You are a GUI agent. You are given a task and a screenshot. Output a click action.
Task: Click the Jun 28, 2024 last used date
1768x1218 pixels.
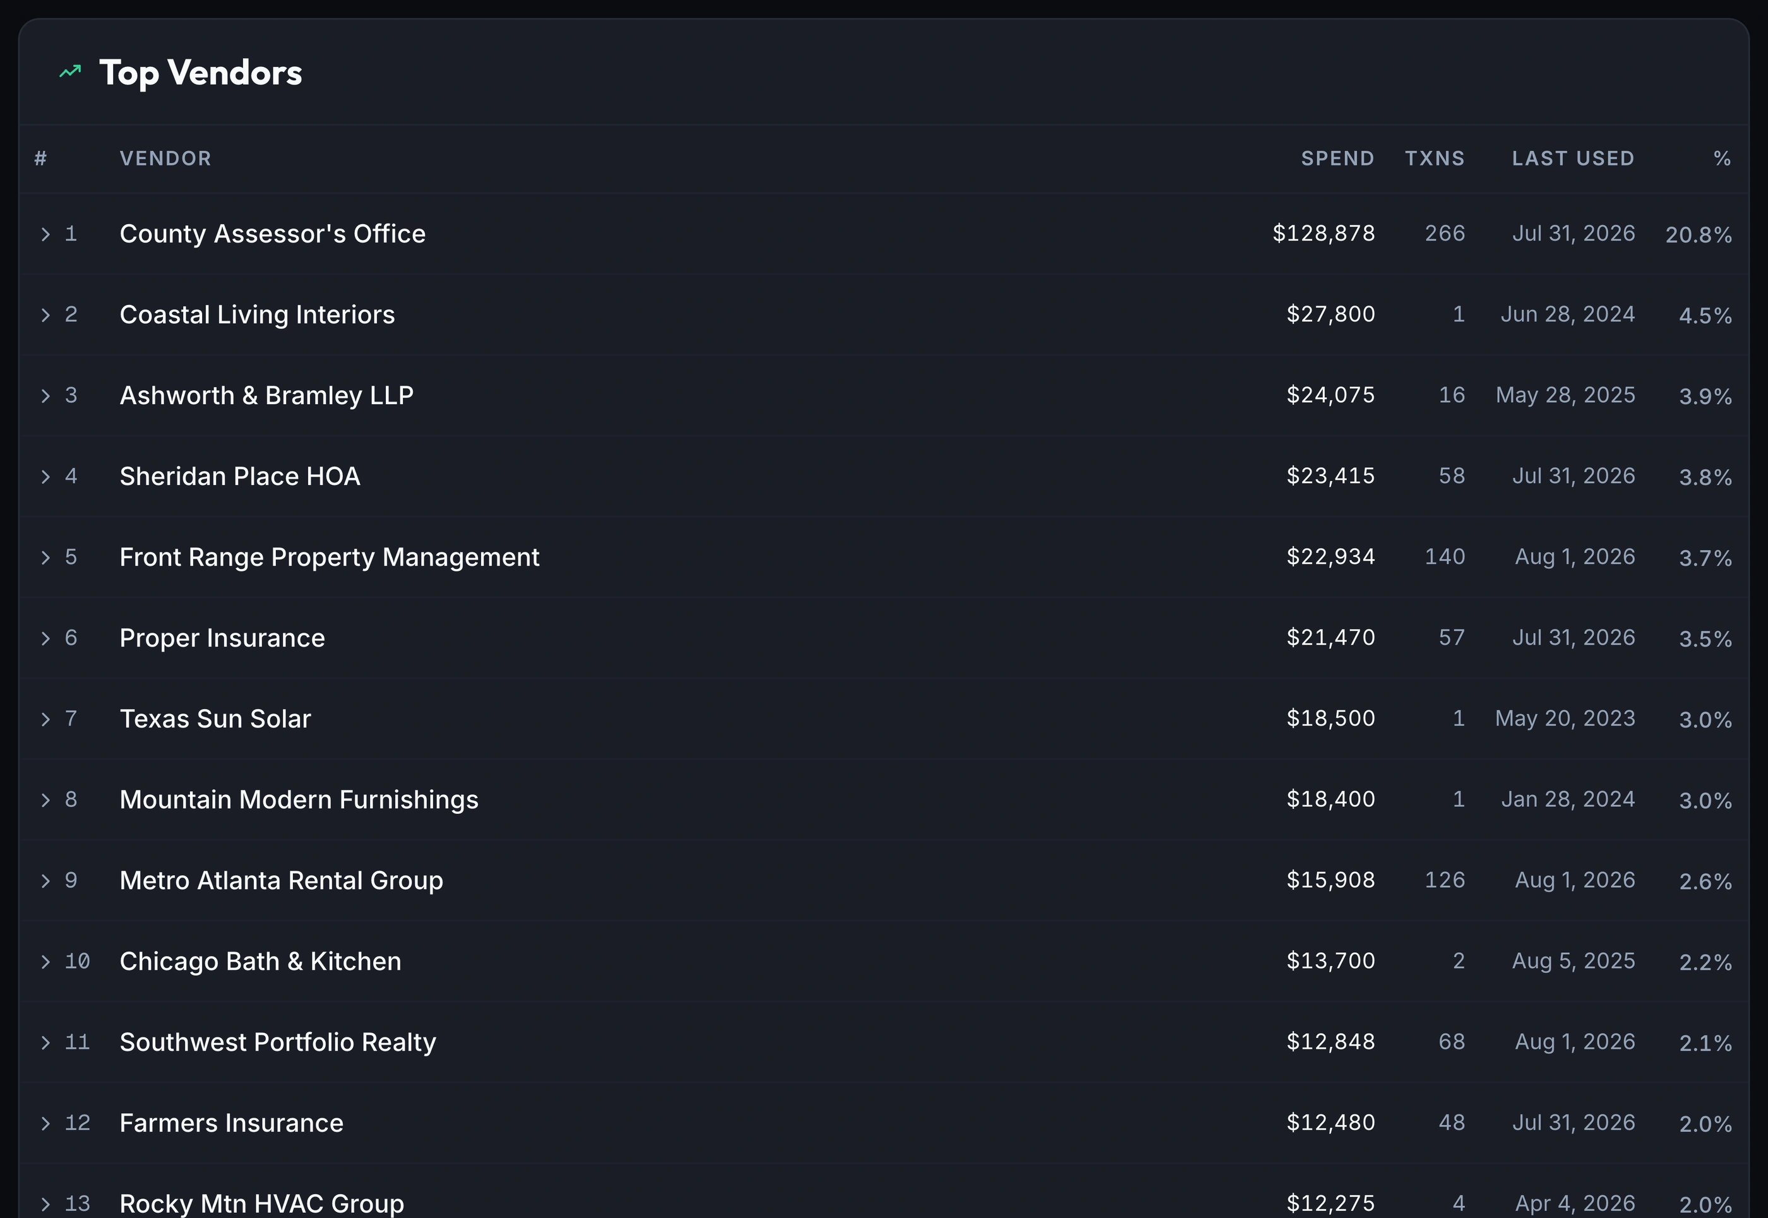coord(1568,314)
